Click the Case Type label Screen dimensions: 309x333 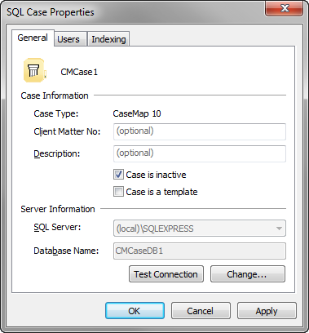click(x=56, y=113)
